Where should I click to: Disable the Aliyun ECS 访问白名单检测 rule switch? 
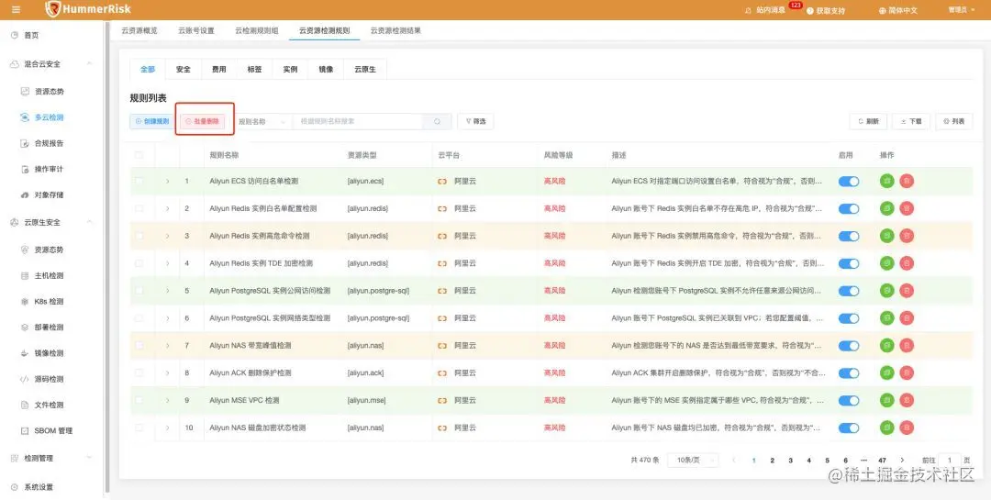pyautogui.click(x=849, y=182)
